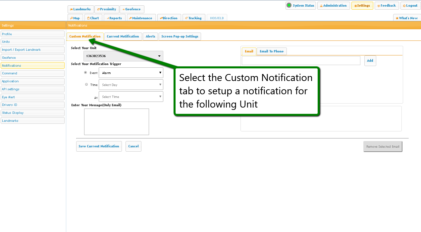This screenshot has height=232, width=421.
Task: Expand the Select Your Unit dropdown
Action: 123,56
